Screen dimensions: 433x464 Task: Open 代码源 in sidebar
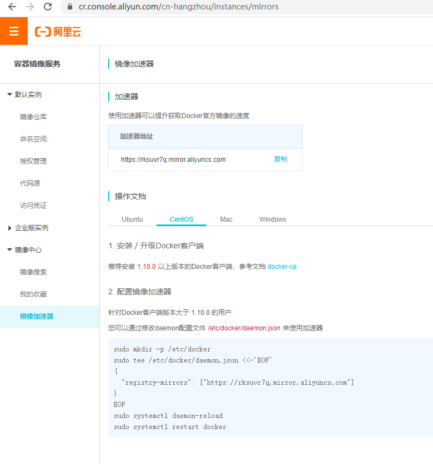pyautogui.click(x=30, y=183)
